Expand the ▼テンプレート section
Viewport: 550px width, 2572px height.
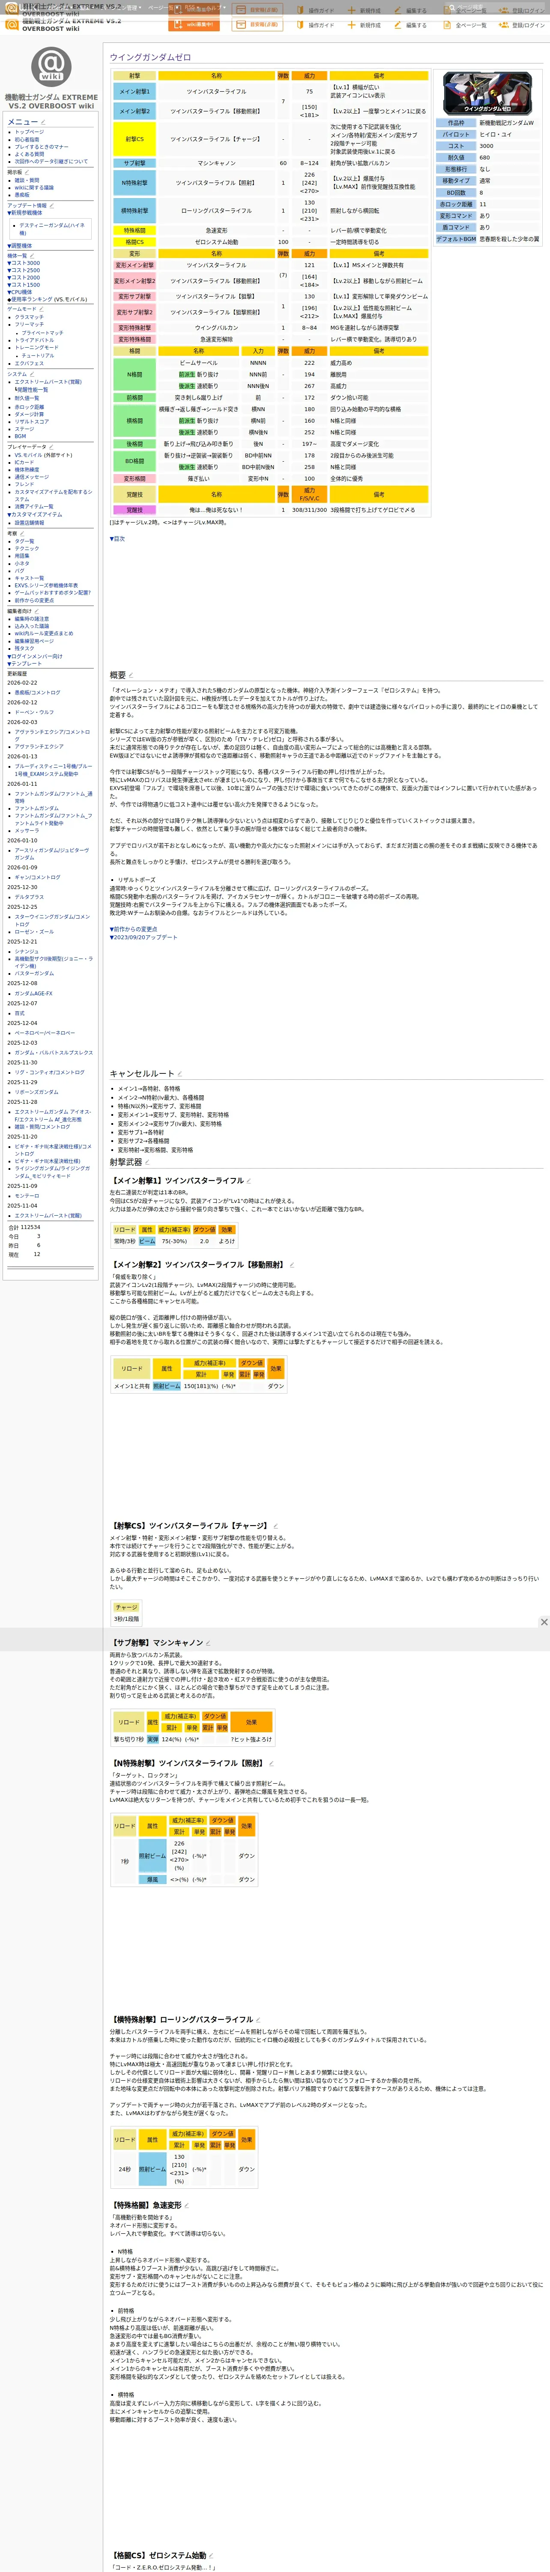(25, 664)
